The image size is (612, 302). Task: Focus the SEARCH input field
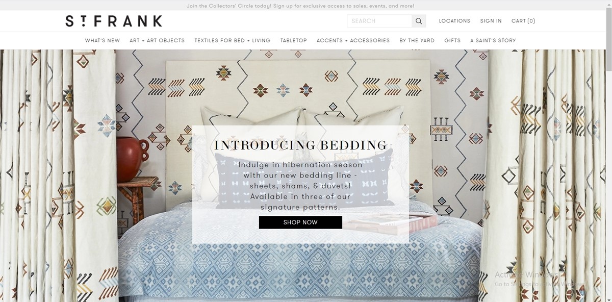tap(379, 21)
